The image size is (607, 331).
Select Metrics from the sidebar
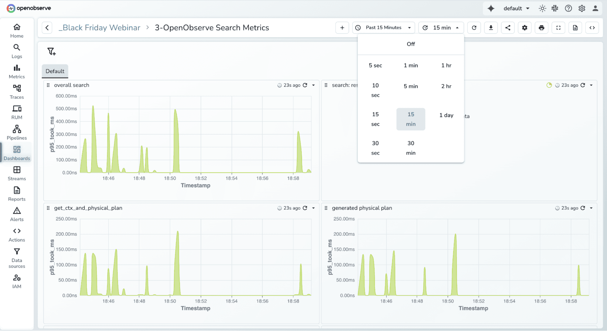(x=17, y=71)
